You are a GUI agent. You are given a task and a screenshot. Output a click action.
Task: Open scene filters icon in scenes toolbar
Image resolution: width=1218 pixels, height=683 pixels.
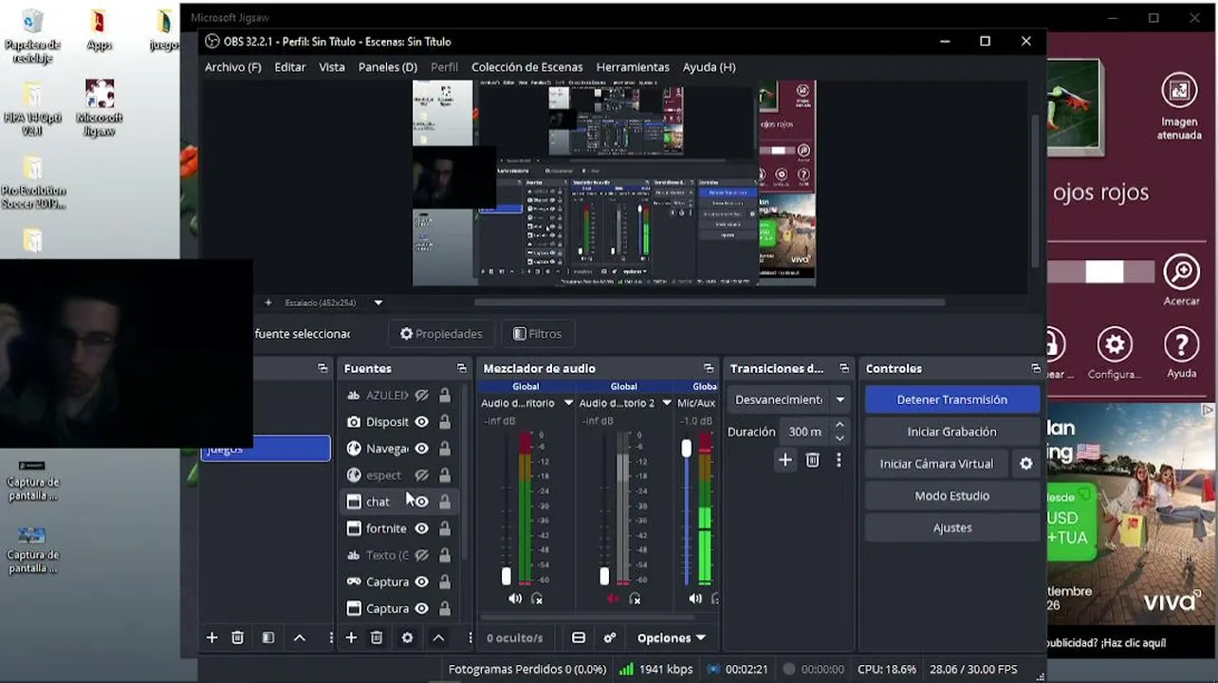click(268, 638)
